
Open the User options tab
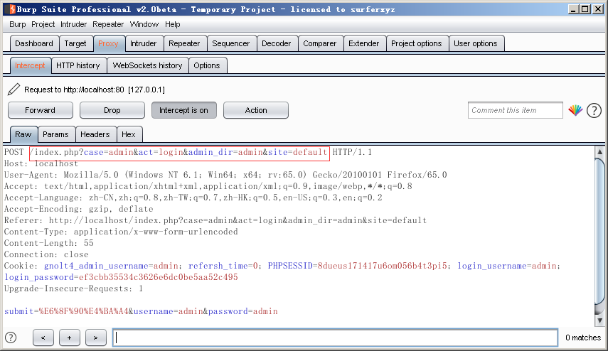(x=476, y=43)
